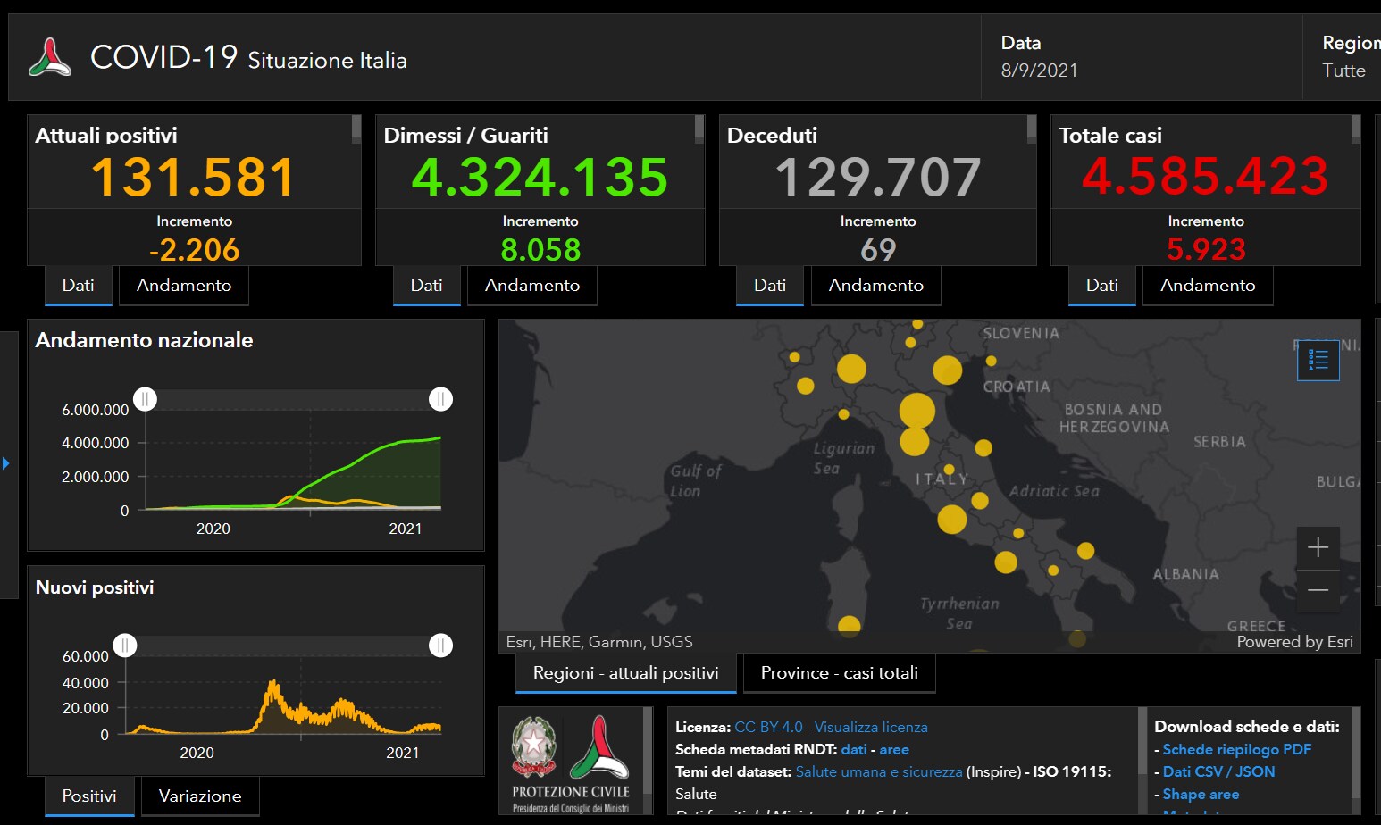Screen dimensions: 1381x825
Task: Expand the left side panel arrow
Action: click(6, 463)
